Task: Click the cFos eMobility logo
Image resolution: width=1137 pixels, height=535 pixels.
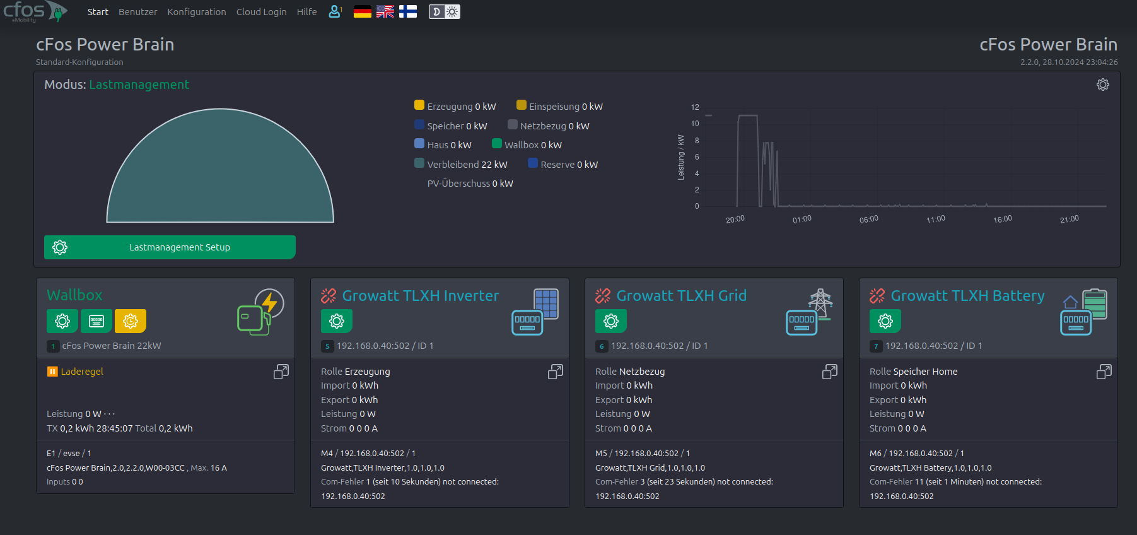Action: [x=35, y=11]
